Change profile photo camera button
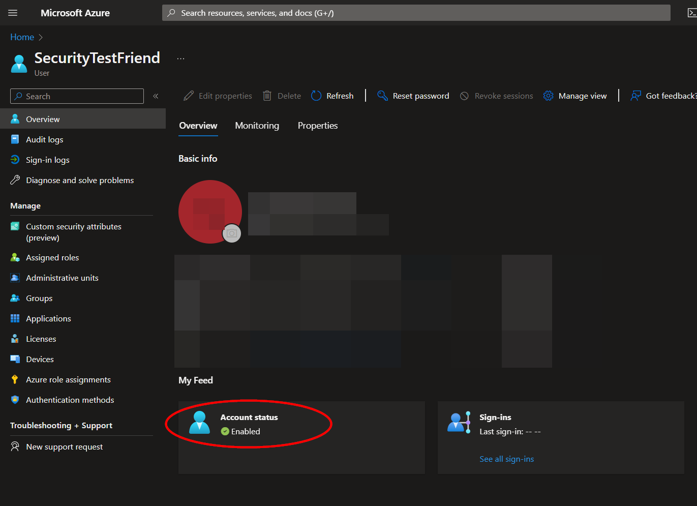The image size is (697, 506). [x=232, y=233]
